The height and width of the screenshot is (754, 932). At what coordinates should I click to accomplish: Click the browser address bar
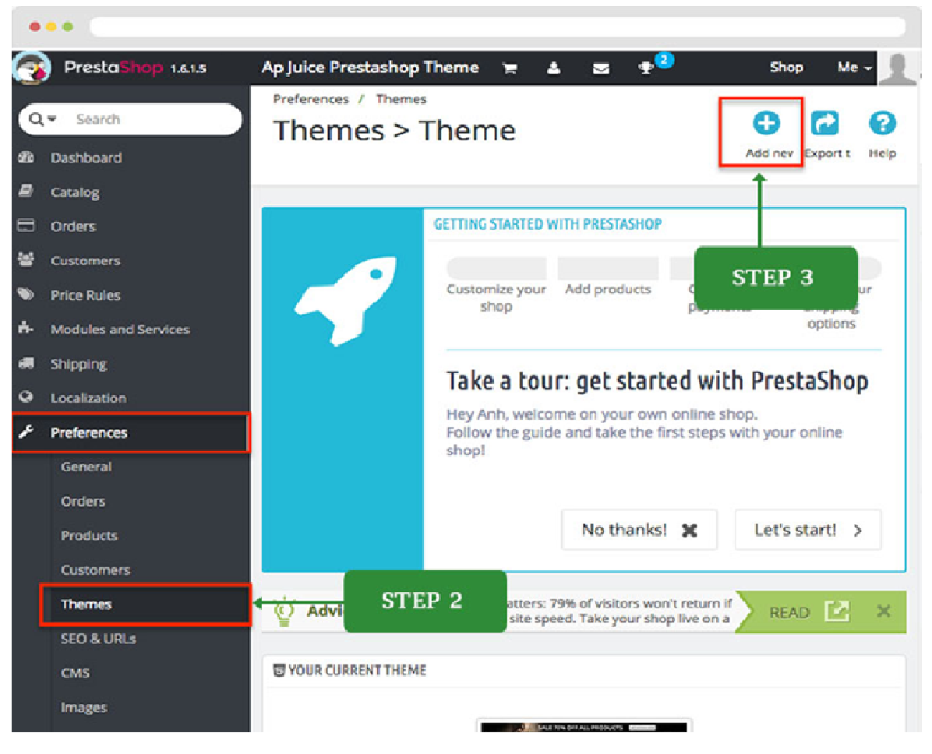(497, 26)
